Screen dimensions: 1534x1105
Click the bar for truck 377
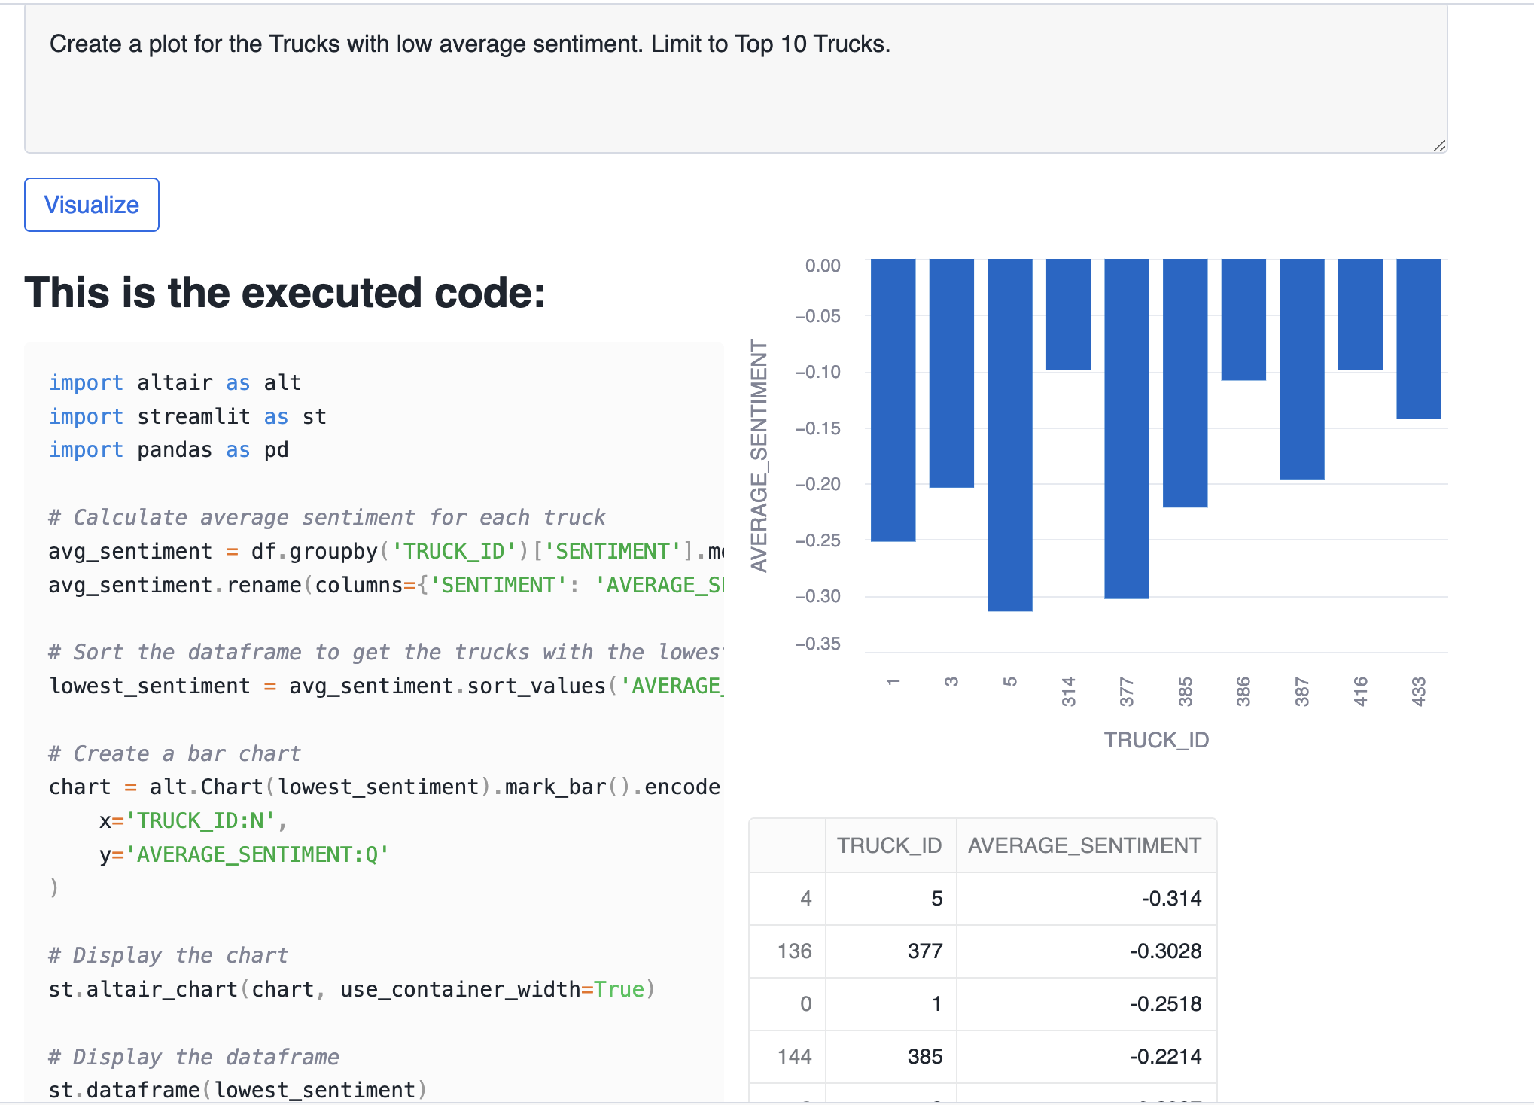[1127, 429]
